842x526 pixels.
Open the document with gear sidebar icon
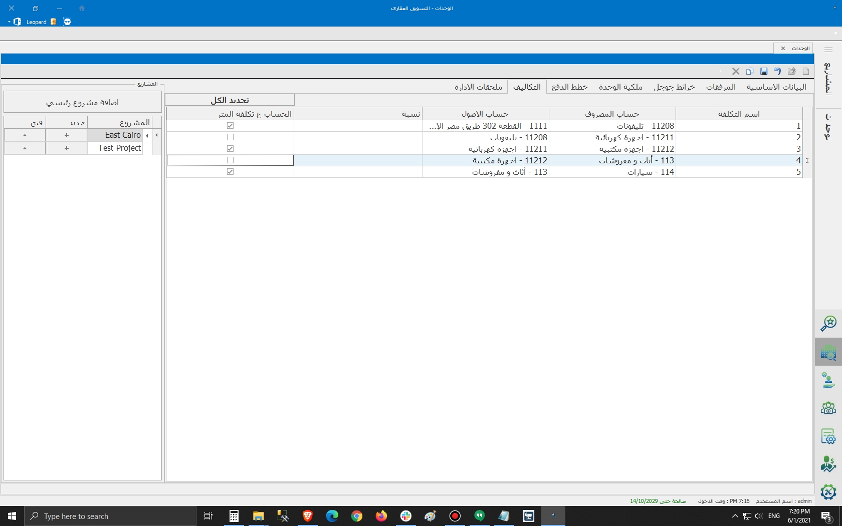coord(828,436)
